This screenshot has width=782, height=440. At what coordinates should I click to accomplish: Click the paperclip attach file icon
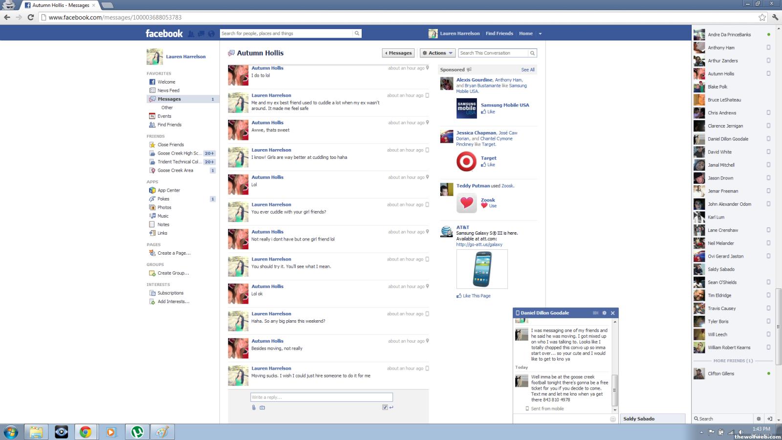pos(254,407)
